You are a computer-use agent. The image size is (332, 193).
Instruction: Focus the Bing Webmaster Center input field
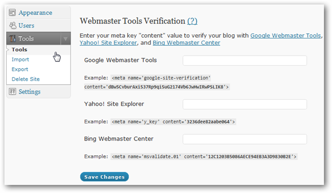(245, 139)
